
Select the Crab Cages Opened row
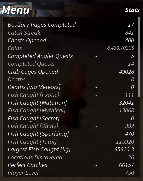pyautogui.click(x=71, y=72)
